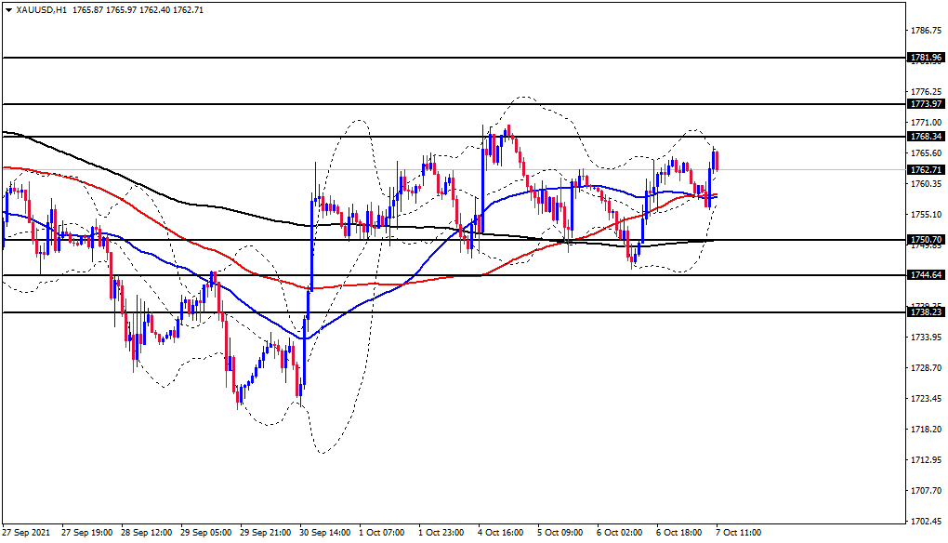Click the latest red candlestick on chart
Screen dimensions: 948x543
(x=717, y=161)
